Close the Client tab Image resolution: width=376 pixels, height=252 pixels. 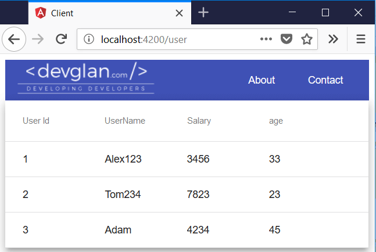(x=179, y=13)
